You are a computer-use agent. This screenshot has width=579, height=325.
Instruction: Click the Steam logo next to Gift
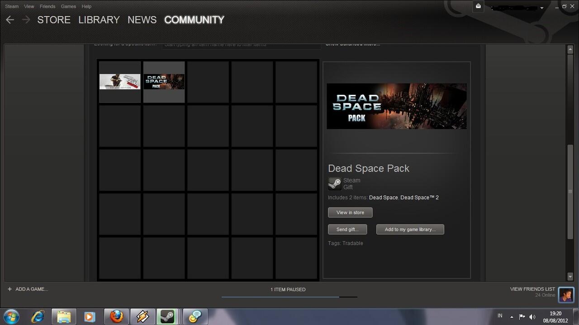pyautogui.click(x=335, y=184)
